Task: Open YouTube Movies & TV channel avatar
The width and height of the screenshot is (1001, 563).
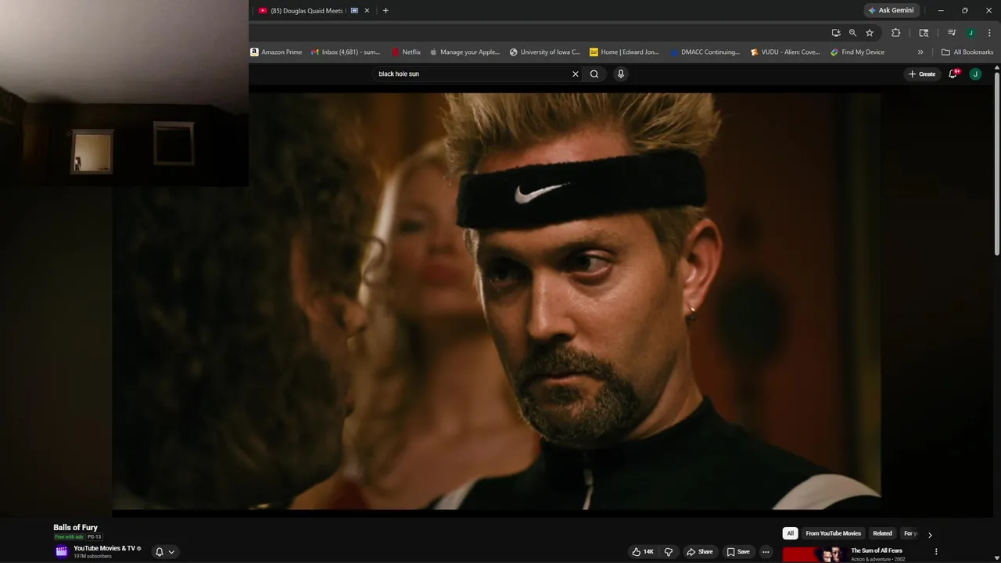Action: (x=62, y=551)
